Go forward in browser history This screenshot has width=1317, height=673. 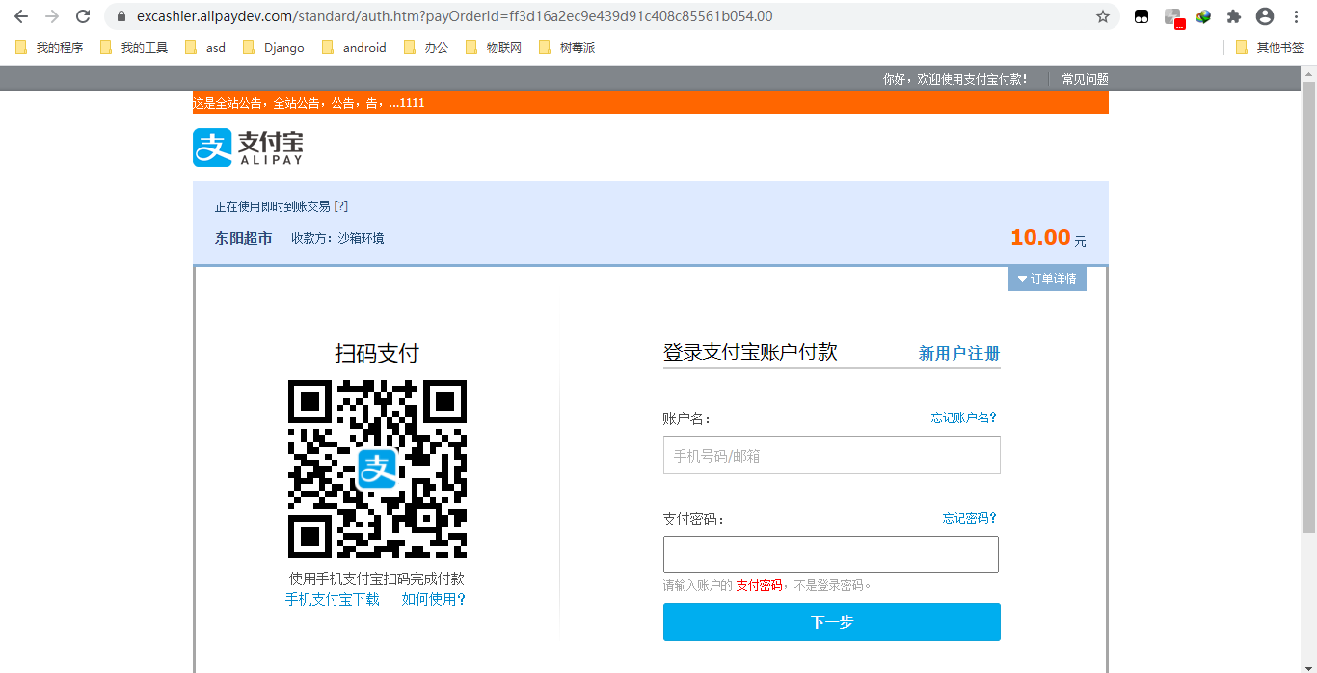pos(52,16)
